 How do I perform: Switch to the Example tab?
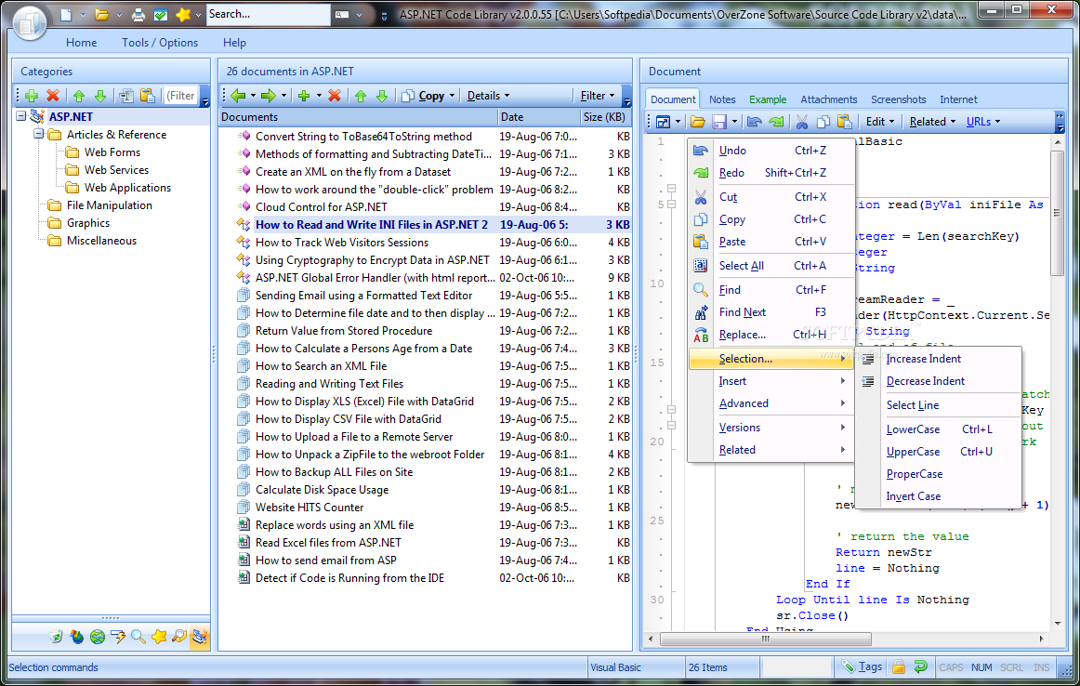point(768,99)
